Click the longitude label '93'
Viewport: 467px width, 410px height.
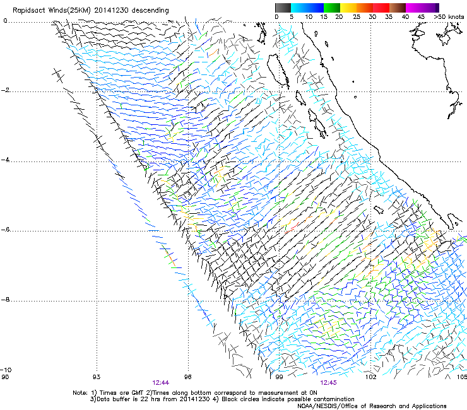(x=97, y=377)
